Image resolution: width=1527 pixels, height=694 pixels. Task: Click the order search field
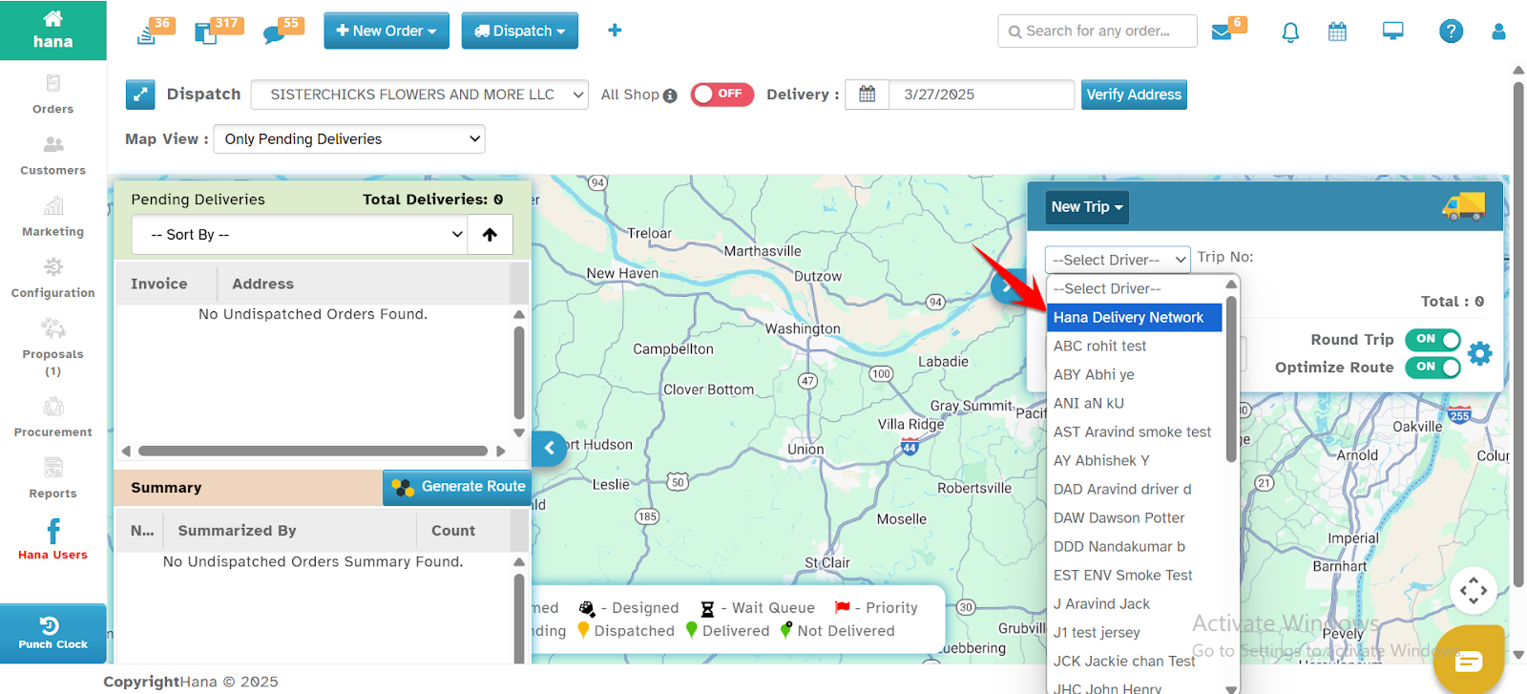[1098, 32]
